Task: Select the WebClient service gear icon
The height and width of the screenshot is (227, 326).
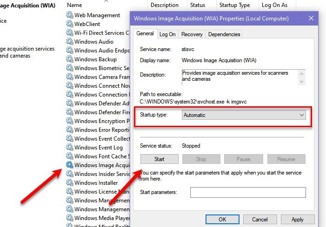Action: click(x=70, y=24)
